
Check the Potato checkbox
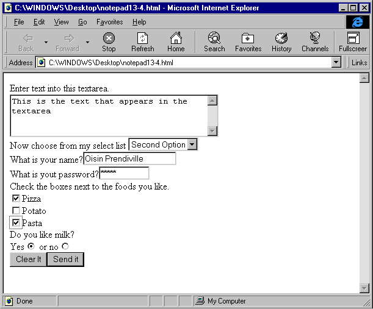point(16,210)
